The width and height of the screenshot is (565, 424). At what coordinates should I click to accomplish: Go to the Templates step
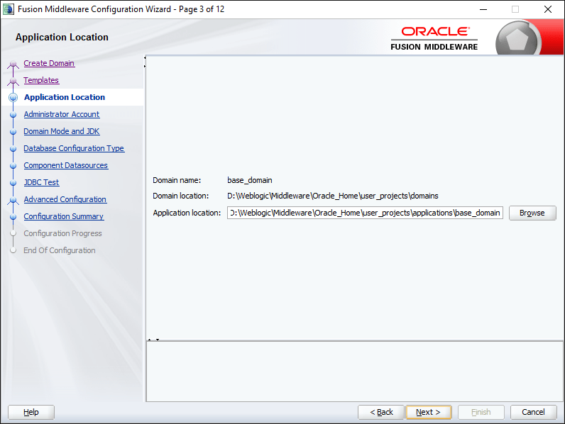tap(41, 80)
